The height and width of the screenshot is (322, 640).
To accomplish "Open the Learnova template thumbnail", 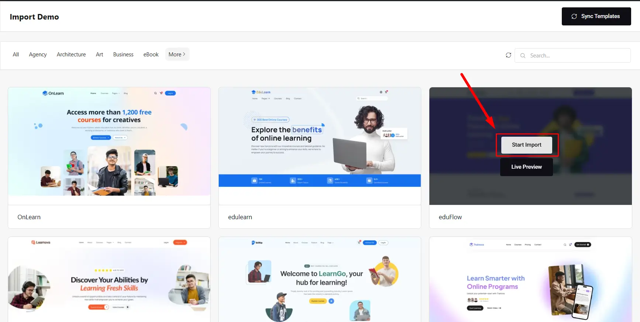I will tap(109, 280).
